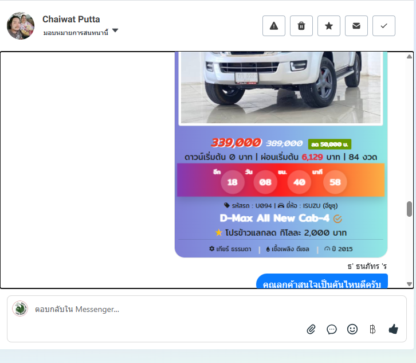Click the countdown hours circle 08
416x363 pixels.
265,182
